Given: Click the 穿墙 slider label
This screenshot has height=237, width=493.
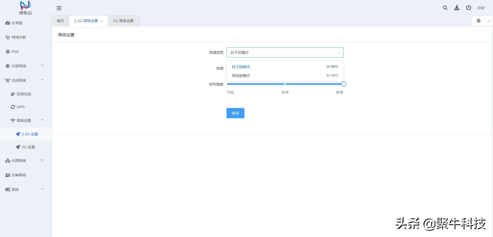Looking at the screenshot, I should tap(339, 92).
